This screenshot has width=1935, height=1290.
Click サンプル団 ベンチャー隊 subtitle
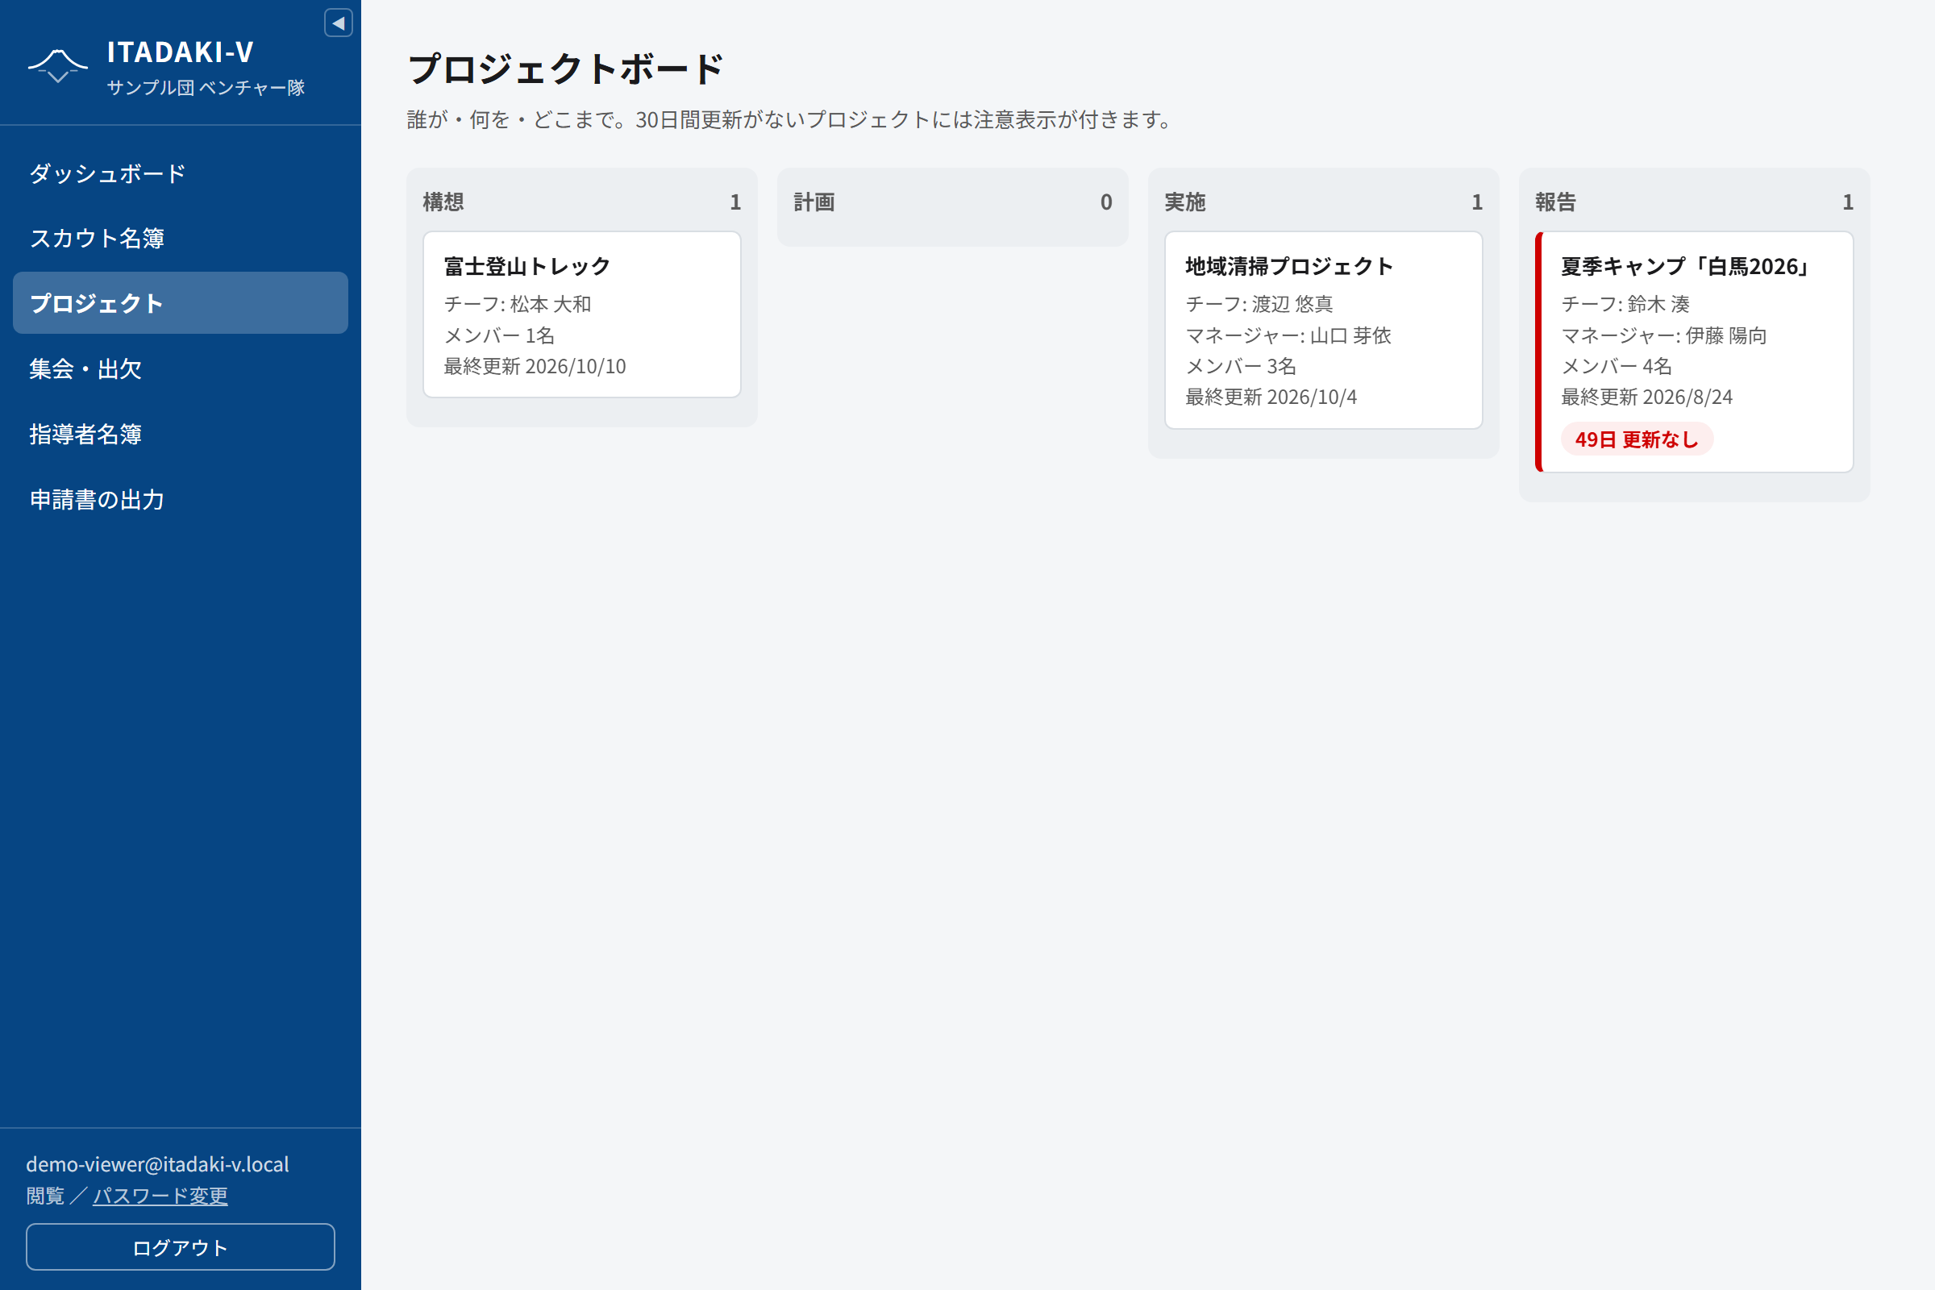tap(206, 87)
